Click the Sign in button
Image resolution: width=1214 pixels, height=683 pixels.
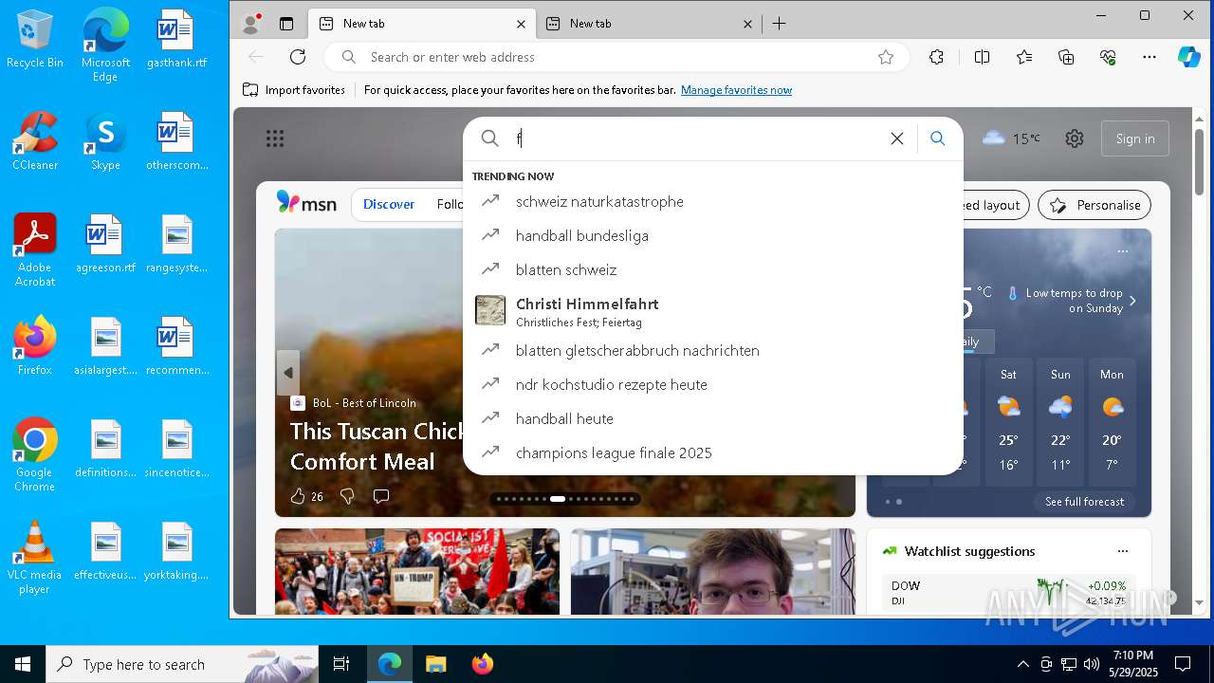tap(1135, 138)
